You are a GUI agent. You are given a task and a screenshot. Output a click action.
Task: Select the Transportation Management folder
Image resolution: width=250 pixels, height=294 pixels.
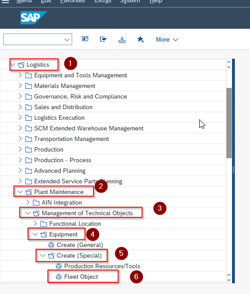tap(71, 139)
